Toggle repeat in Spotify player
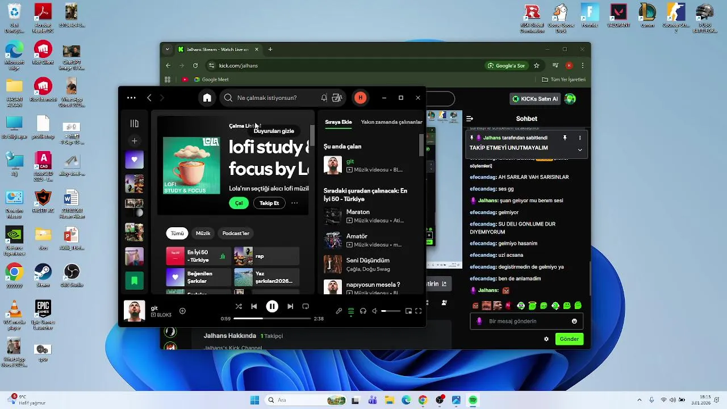Screen dimensions: 727x409 (x=306, y=306)
